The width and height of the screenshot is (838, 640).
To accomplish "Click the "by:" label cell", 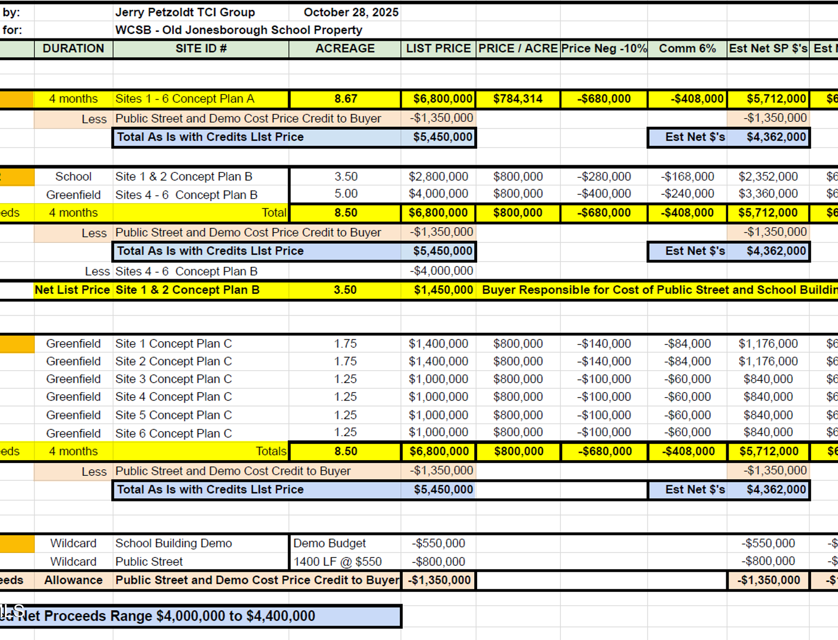I will [x=11, y=12].
